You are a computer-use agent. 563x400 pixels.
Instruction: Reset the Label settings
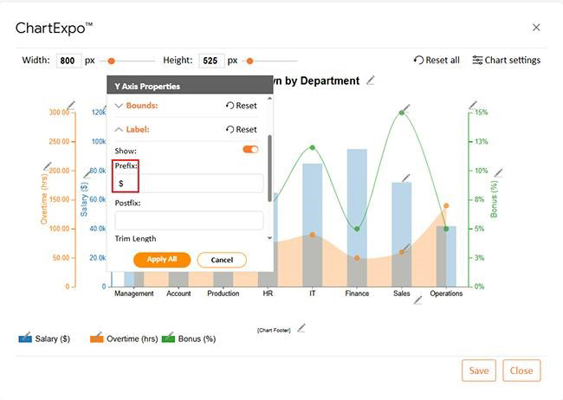(x=241, y=129)
